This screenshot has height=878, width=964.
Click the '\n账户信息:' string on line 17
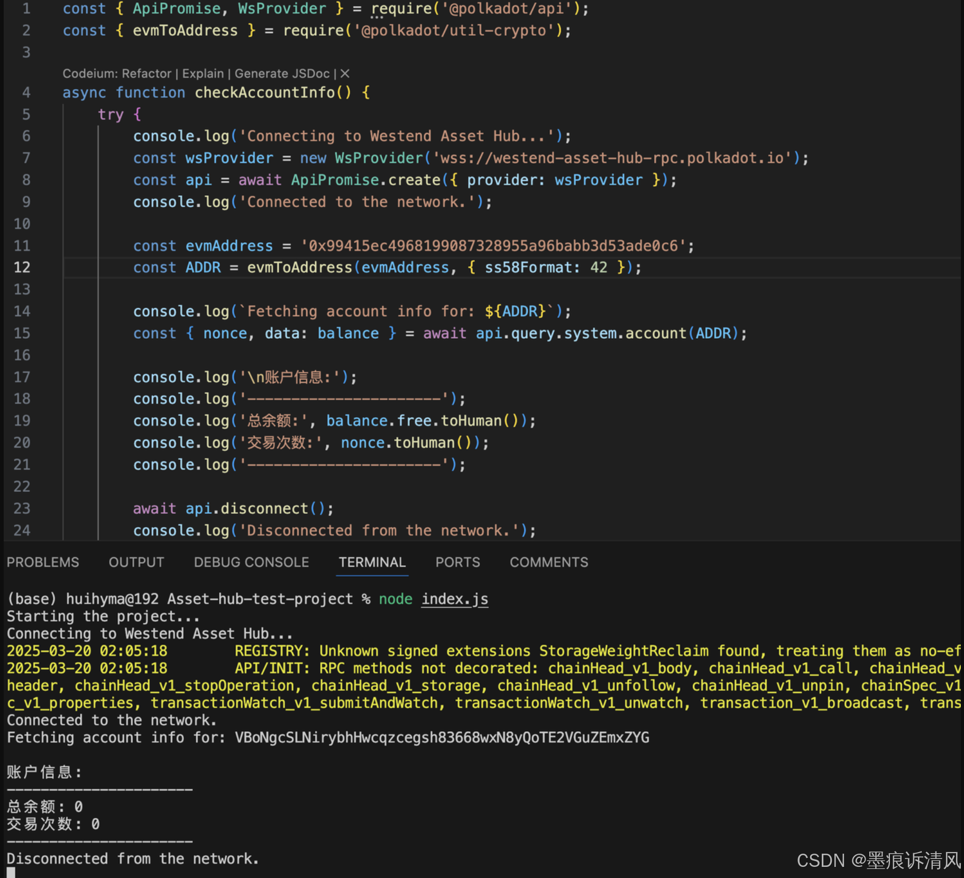pos(291,377)
